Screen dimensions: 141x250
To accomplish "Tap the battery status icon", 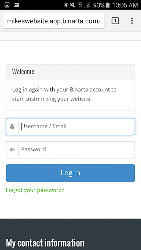I will coord(108,5).
